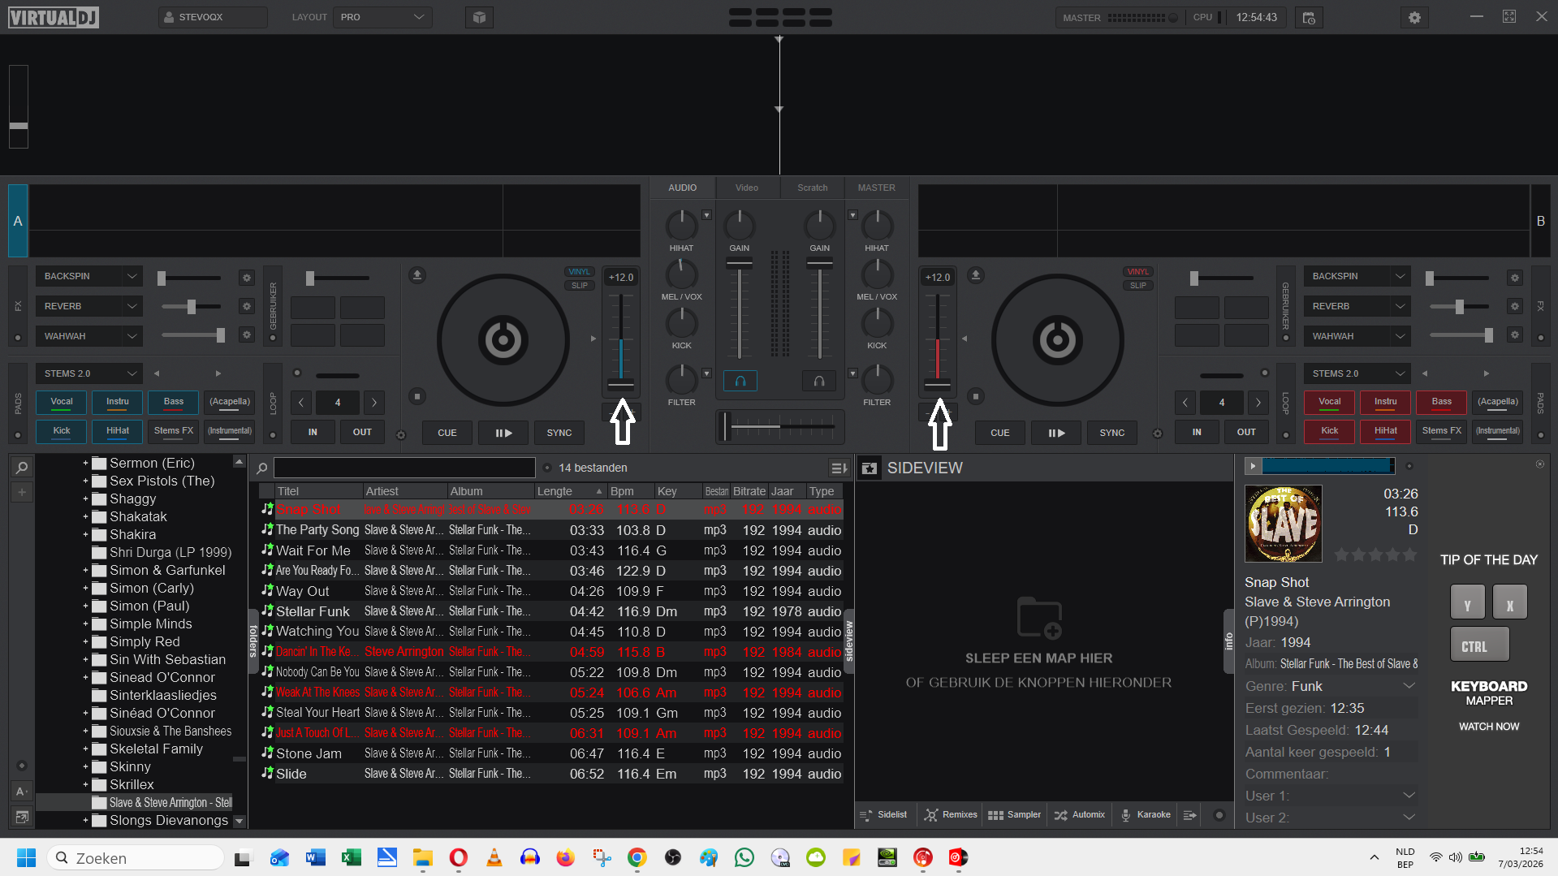Click the crossfader slider
This screenshot has width=1558, height=876.
coord(779,426)
